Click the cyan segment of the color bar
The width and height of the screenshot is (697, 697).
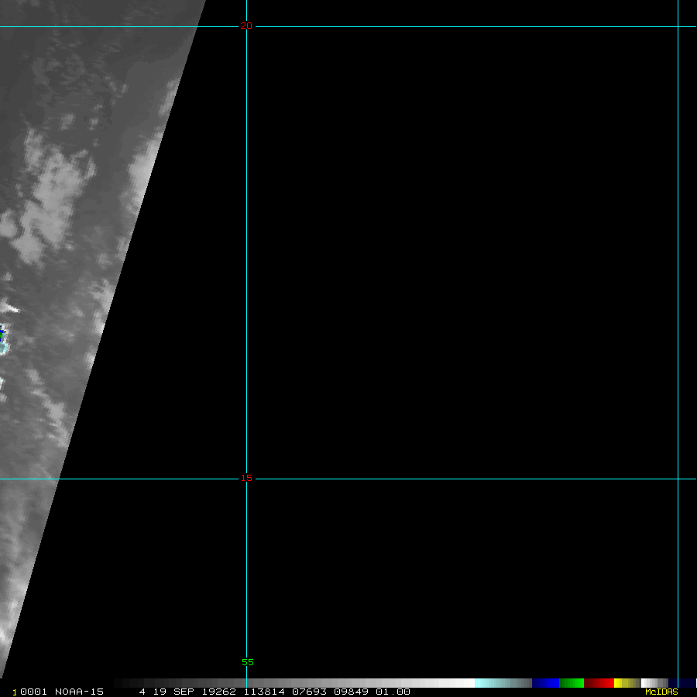(492, 683)
